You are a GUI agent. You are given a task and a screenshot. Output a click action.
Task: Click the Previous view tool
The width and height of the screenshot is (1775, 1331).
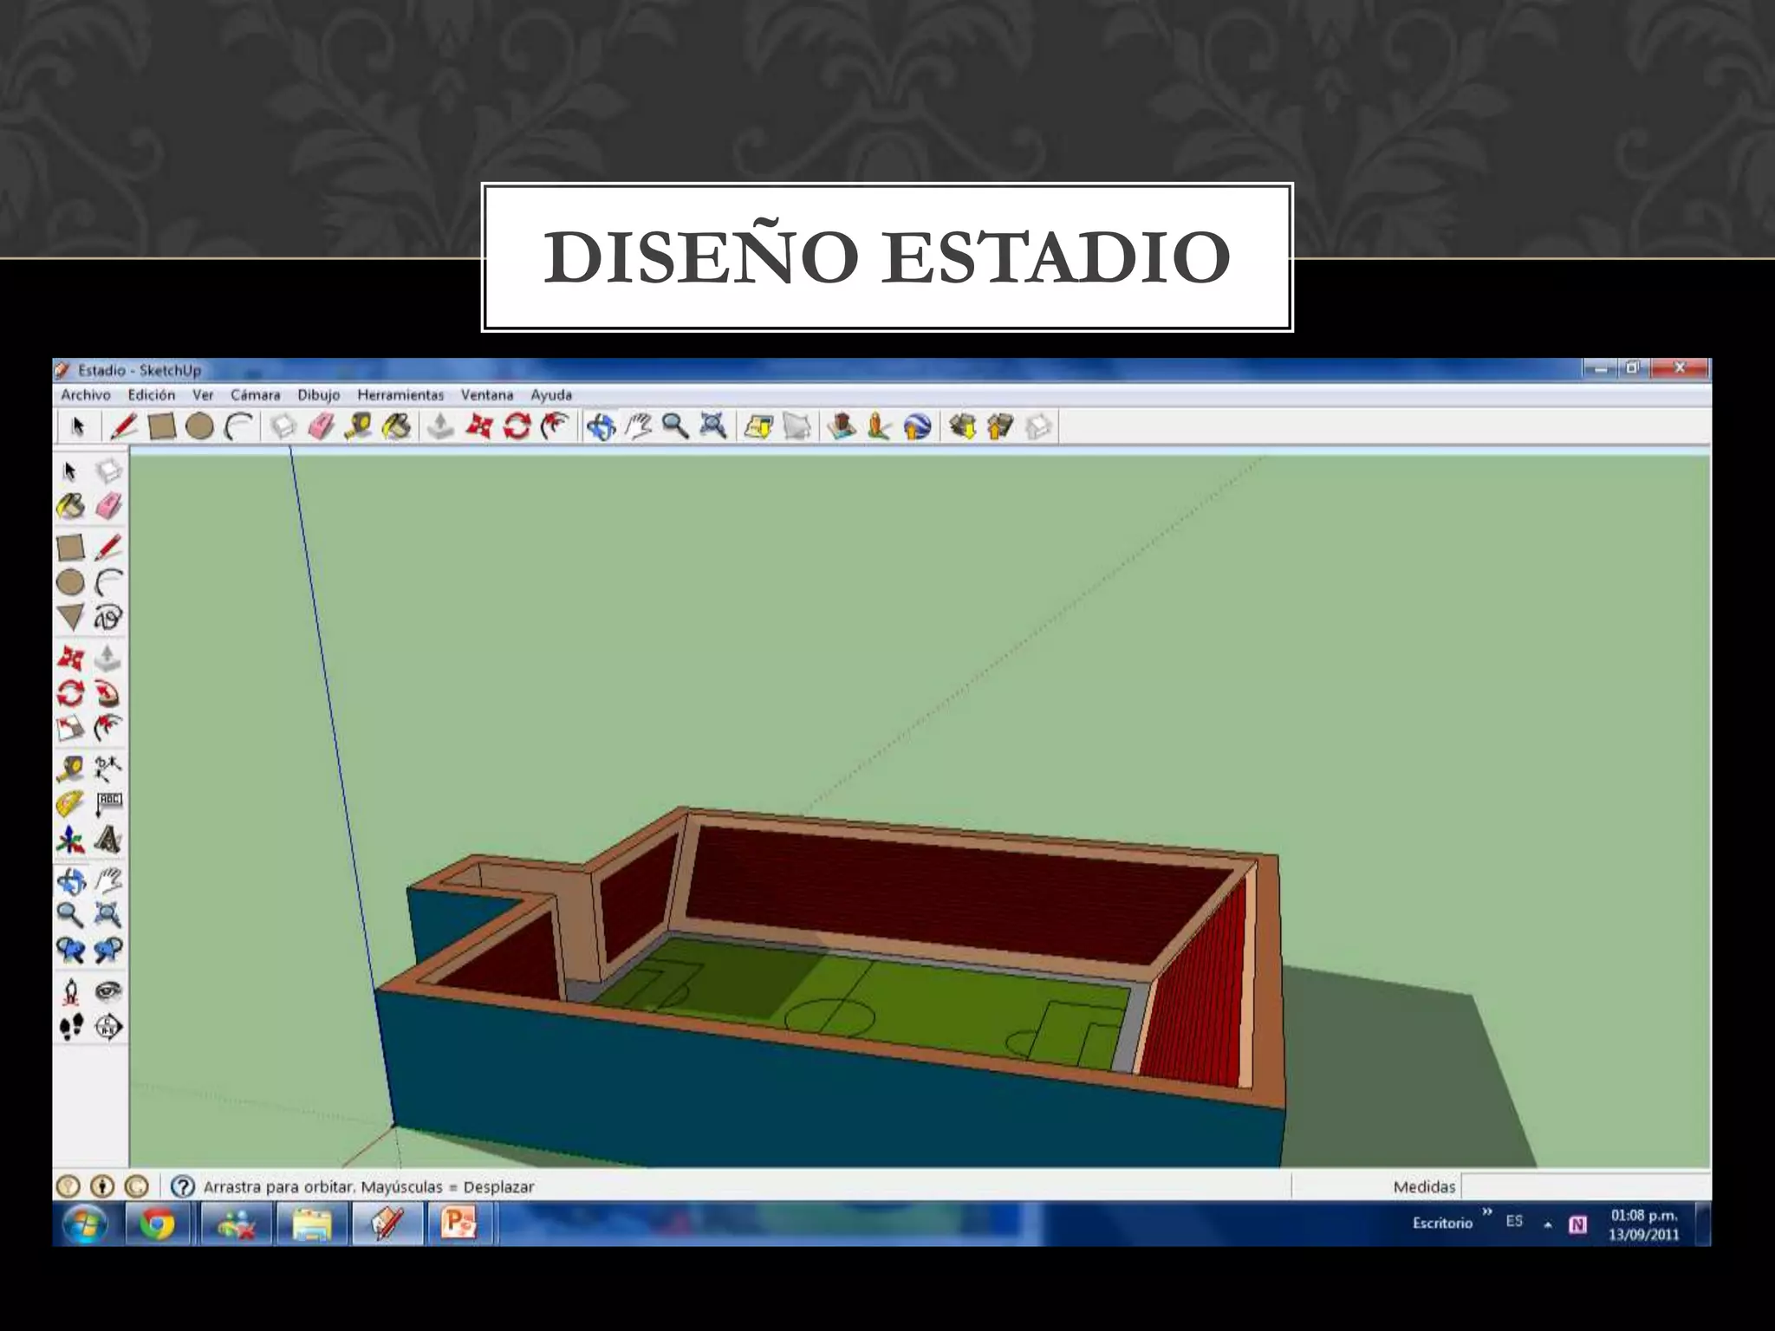[x=70, y=950]
